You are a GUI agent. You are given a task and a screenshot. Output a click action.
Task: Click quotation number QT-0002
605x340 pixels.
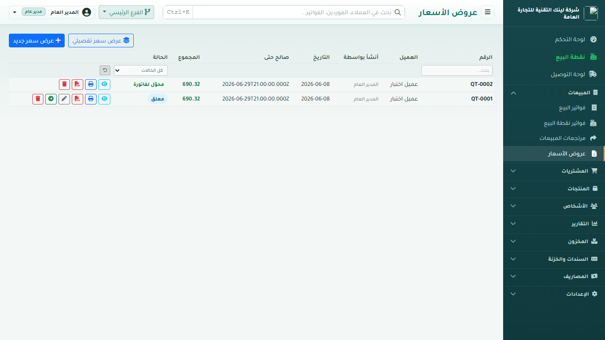point(481,84)
